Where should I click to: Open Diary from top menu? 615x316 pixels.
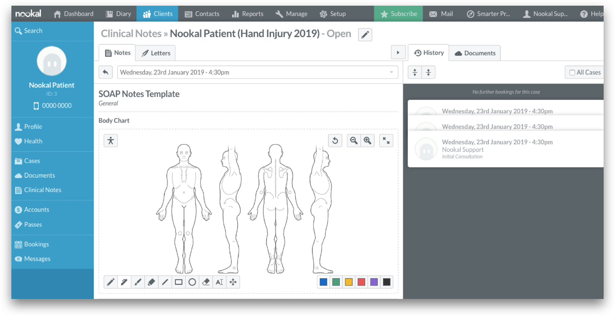(118, 14)
